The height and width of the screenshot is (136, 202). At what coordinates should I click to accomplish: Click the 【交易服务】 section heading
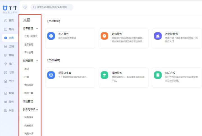point(54,21)
